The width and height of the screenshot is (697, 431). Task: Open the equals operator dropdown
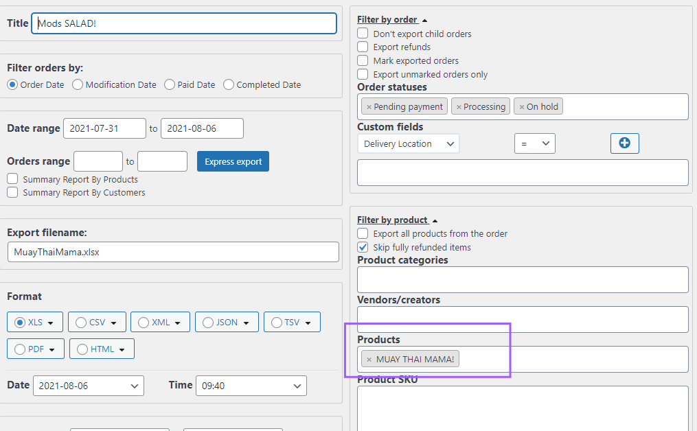coord(534,143)
